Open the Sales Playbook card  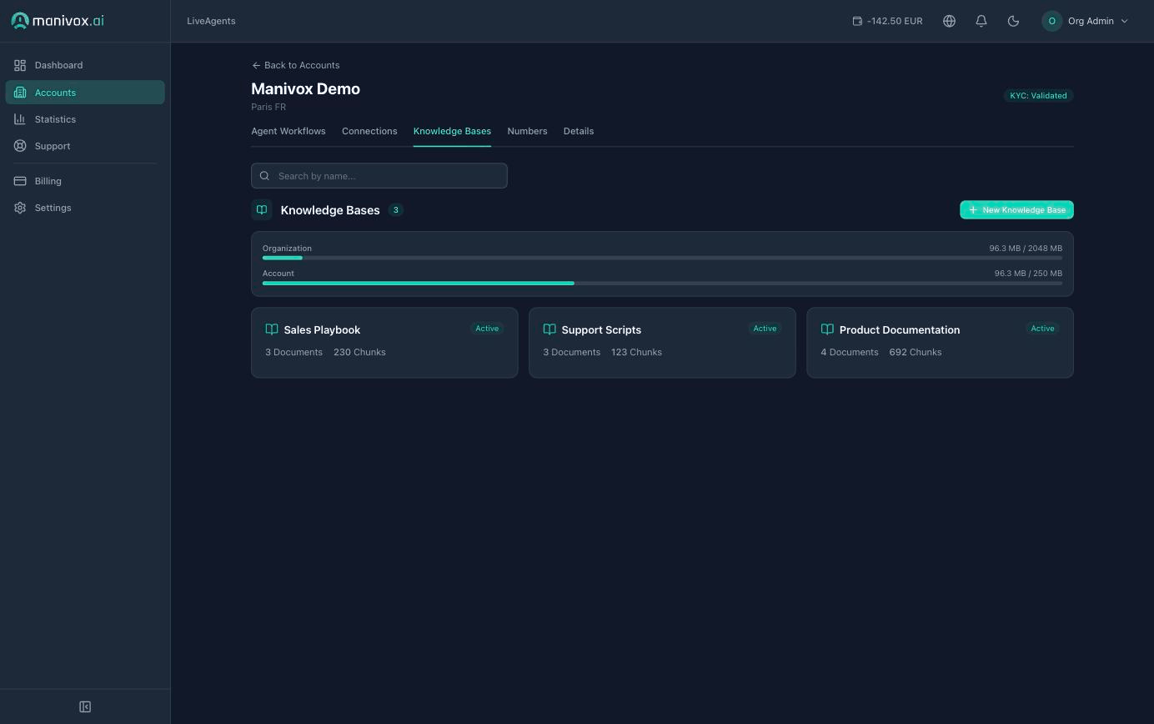384,343
